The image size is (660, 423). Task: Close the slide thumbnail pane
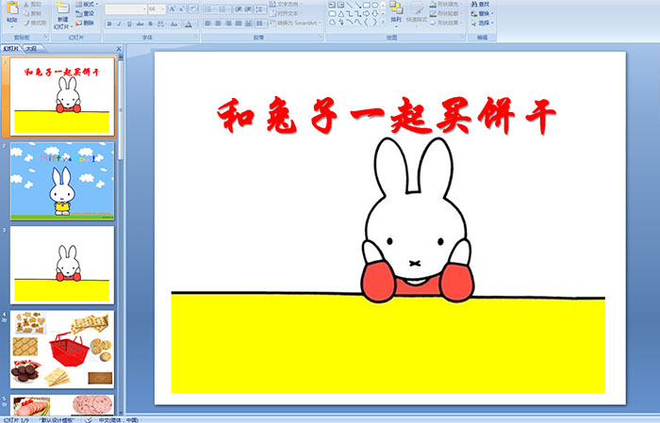[119, 49]
